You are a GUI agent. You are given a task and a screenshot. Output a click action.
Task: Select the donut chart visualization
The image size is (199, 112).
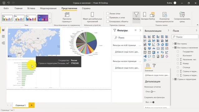[x=162, y=44]
